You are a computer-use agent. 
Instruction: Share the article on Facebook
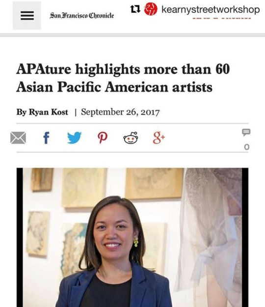tap(46, 138)
